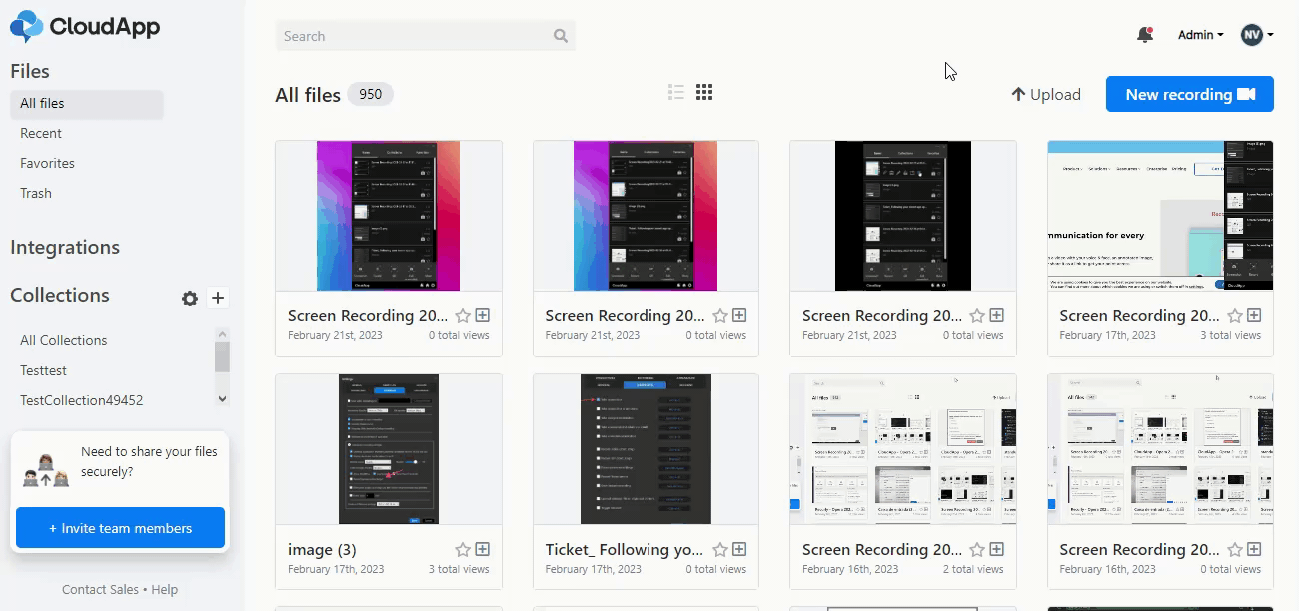Screen dimensions: 1299x611
Task: Add 'image (3)' to a collection
Action: (x=483, y=549)
